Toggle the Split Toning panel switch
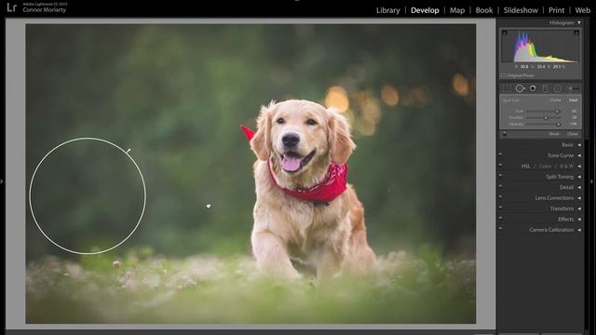 [x=501, y=176]
